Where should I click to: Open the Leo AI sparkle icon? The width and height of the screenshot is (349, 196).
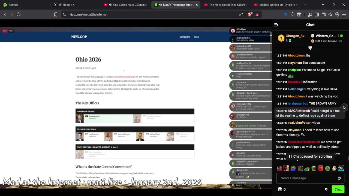(x=330, y=14)
